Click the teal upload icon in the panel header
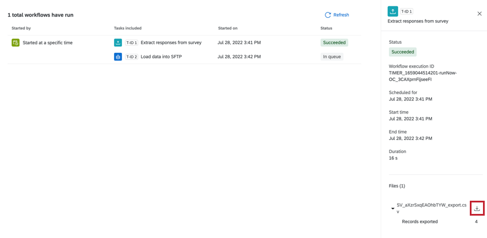Image resolution: width=487 pixels, height=238 pixels. point(392,11)
